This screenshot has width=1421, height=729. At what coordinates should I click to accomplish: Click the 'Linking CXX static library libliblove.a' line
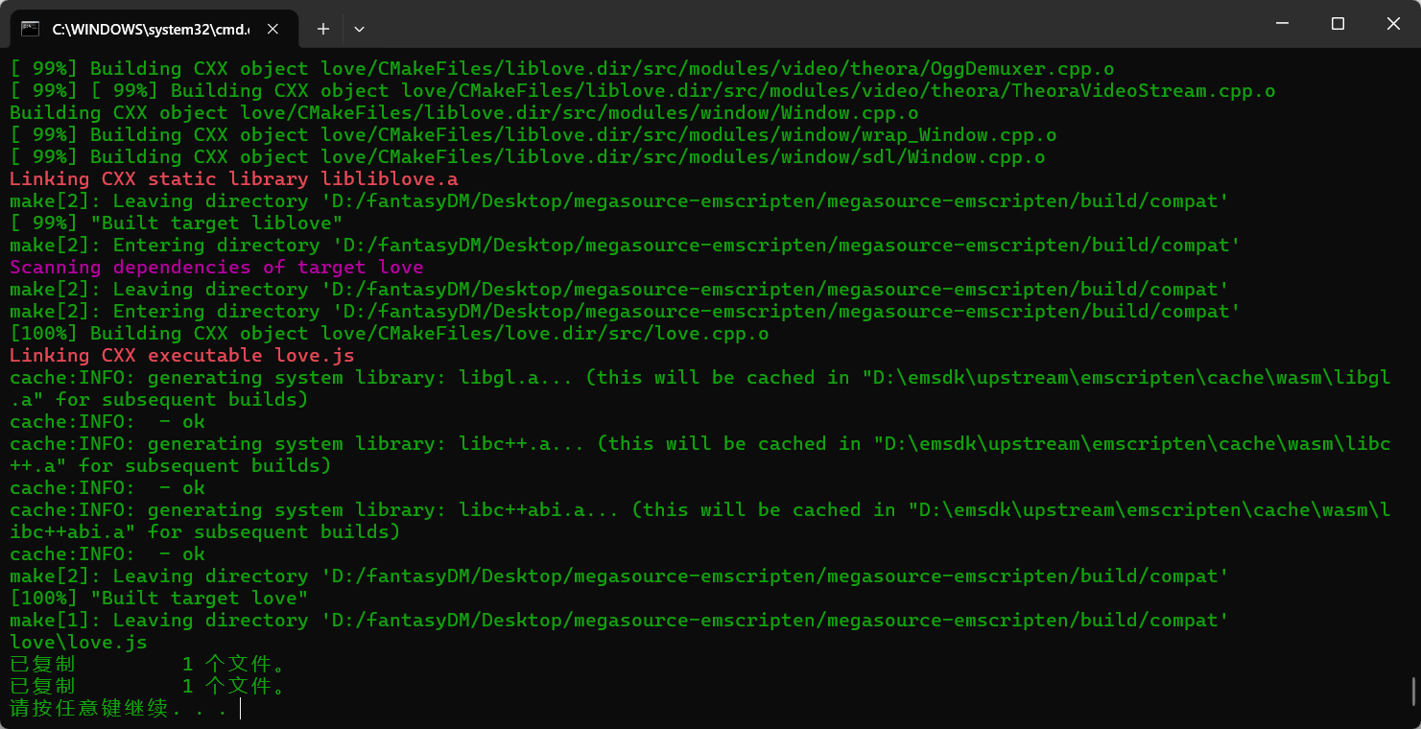pyautogui.click(x=233, y=179)
